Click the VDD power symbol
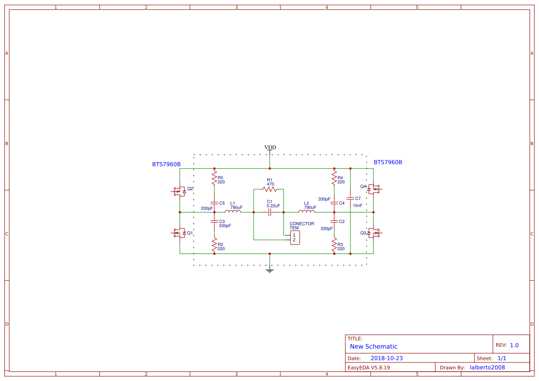This screenshot has width=539, height=381. point(269,148)
